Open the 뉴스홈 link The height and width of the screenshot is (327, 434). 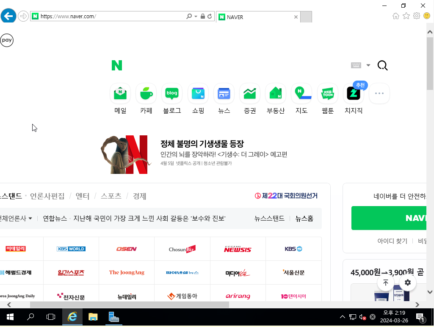click(304, 218)
